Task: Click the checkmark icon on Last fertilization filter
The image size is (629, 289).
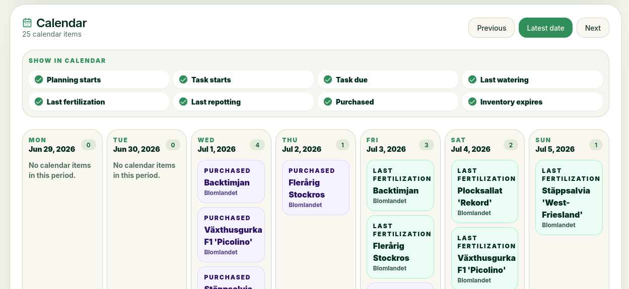Action: pos(38,102)
